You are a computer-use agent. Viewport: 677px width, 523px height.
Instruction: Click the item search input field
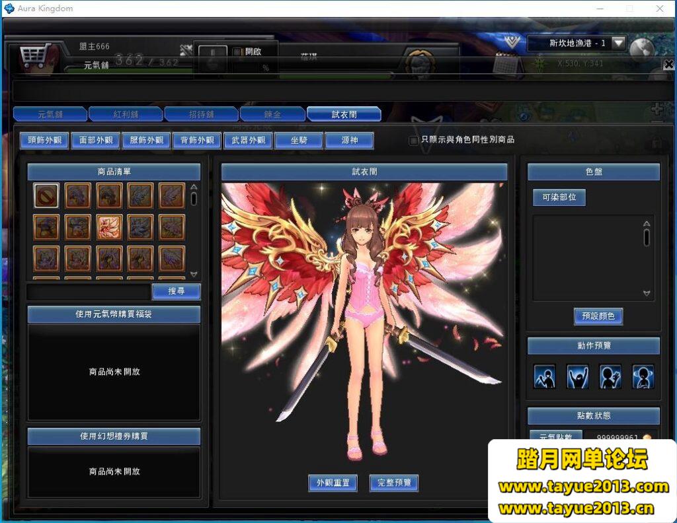tap(89, 291)
